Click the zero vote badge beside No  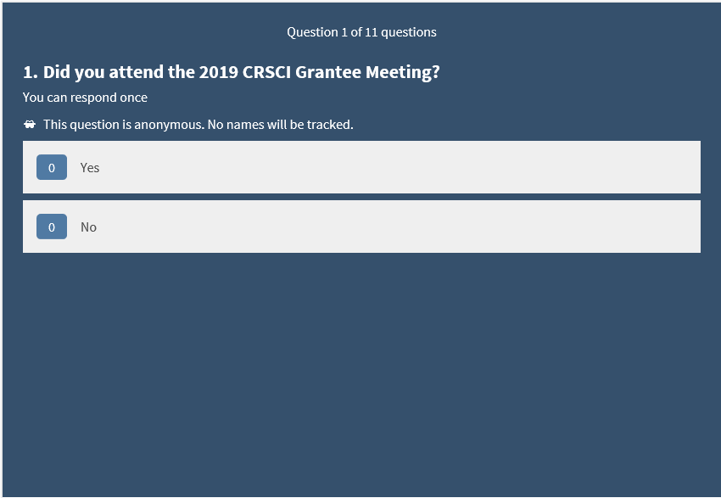(51, 227)
